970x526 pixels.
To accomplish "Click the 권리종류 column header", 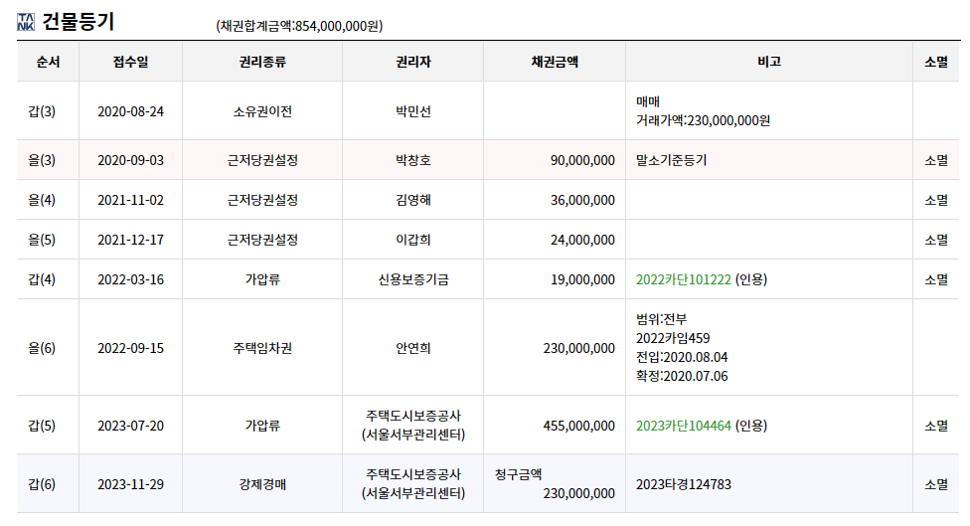I will click(262, 62).
